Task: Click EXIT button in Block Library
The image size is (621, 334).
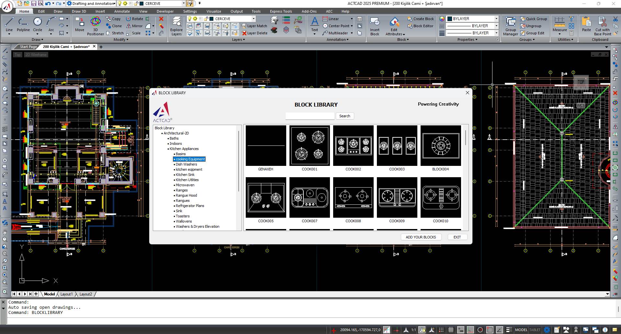Action: [x=457, y=237]
